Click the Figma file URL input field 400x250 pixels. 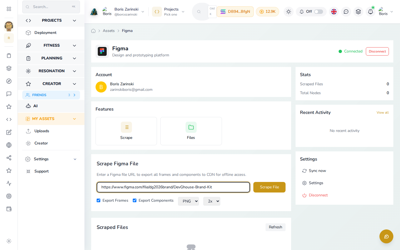tap(173, 187)
